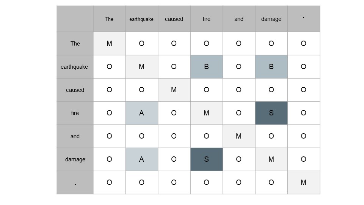Click the dark S cell in damage row
364x205 pixels.
click(206, 159)
